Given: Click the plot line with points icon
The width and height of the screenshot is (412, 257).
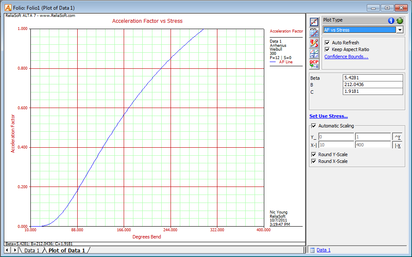Looking at the screenshot, I should click(x=314, y=22).
